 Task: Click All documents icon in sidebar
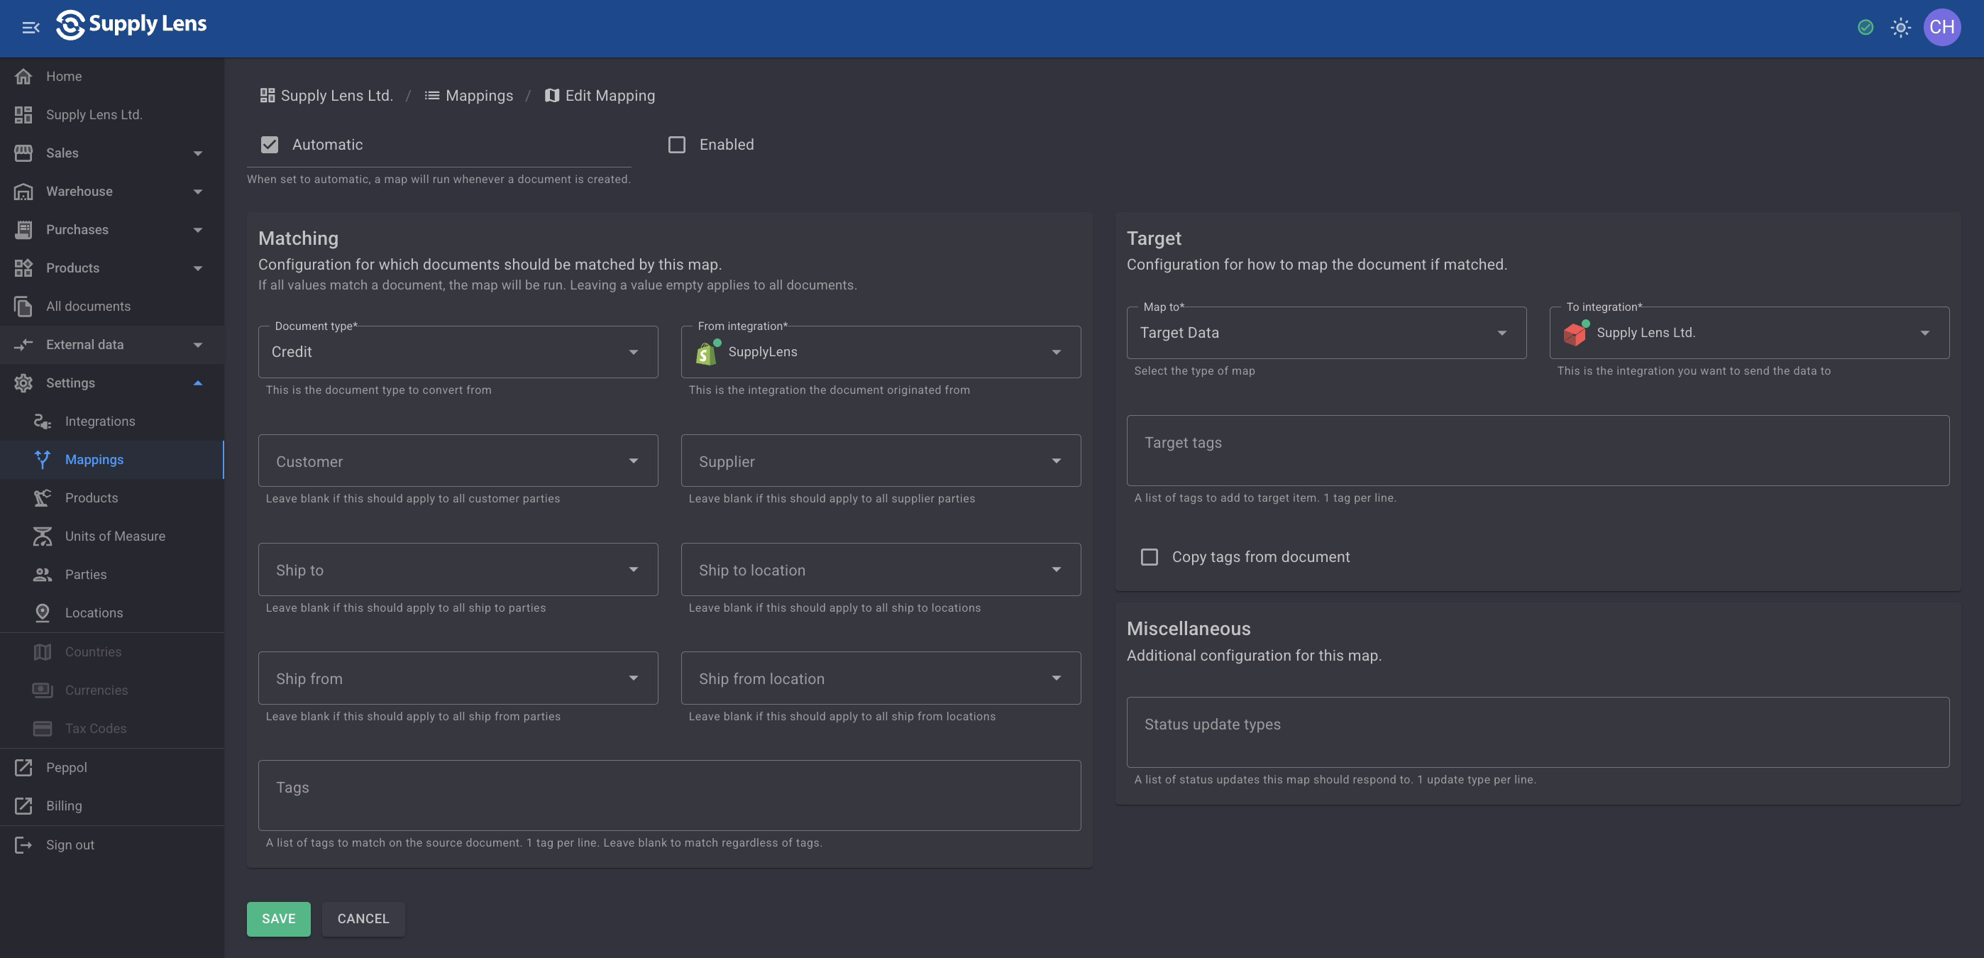point(23,307)
